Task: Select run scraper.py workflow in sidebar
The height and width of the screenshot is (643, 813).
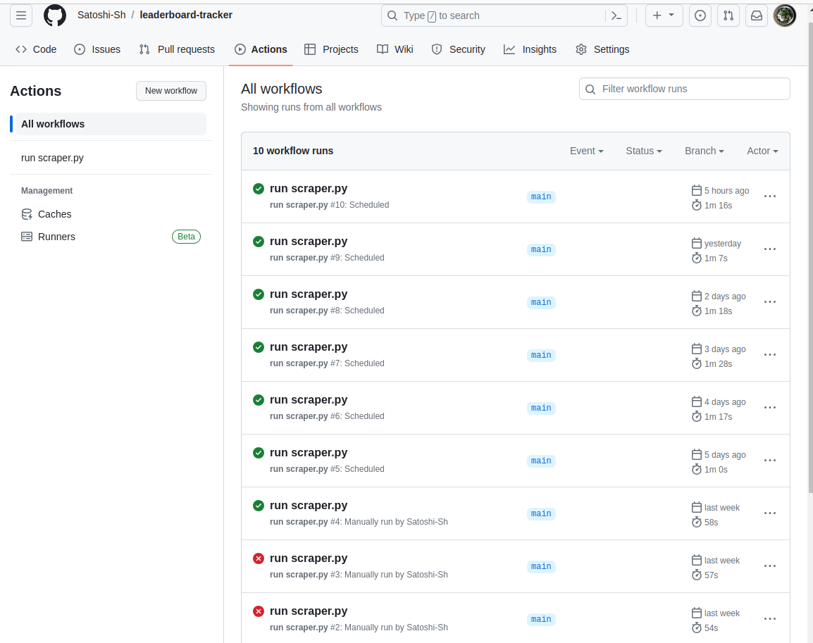Action: (52, 158)
